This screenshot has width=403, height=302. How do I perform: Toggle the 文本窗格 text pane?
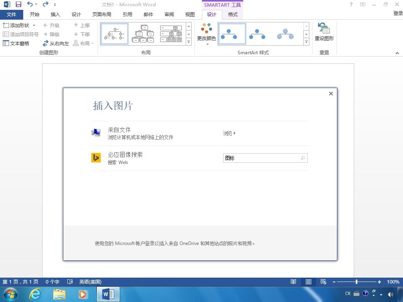click(x=16, y=43)
